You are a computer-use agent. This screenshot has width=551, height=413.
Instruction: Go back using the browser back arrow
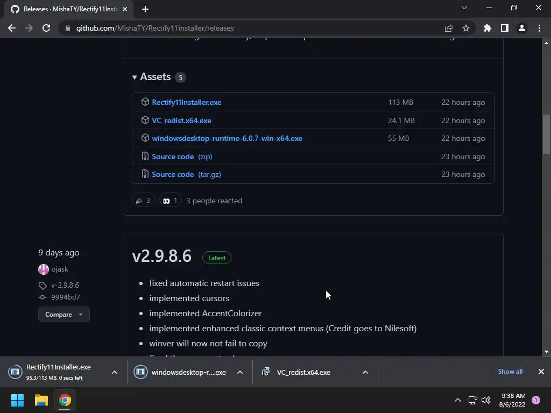[12, 28]
